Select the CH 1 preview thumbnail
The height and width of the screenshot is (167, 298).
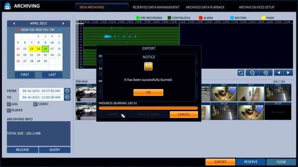(86, 93)
